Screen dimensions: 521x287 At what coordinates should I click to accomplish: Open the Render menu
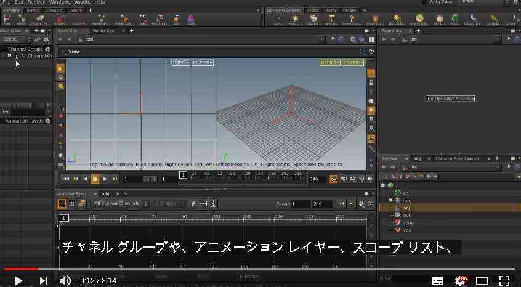point(36,2)
